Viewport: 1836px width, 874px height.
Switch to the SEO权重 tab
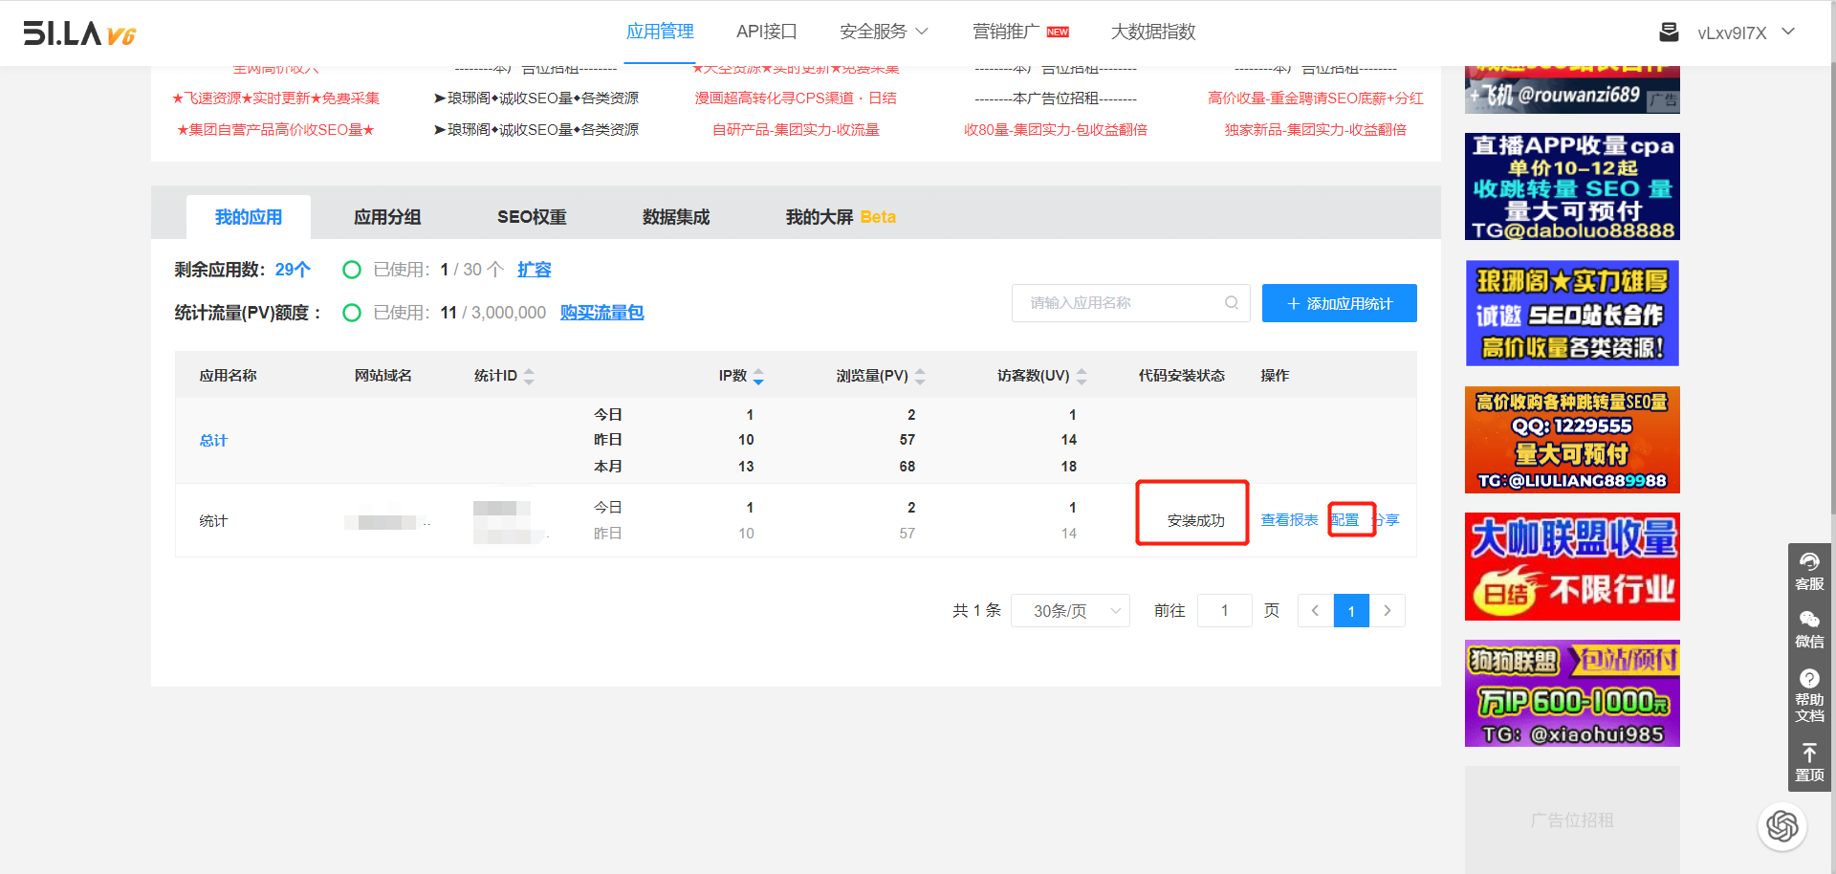[x=532, y=217]
